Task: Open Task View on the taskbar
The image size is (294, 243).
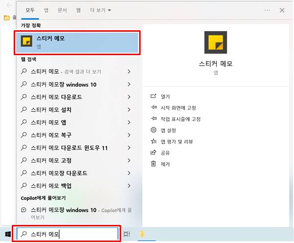Action: [x=126, y=234]
